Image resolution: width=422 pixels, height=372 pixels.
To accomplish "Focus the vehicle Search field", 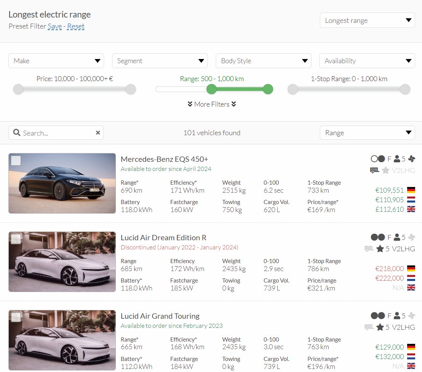I will click(56, 133).
